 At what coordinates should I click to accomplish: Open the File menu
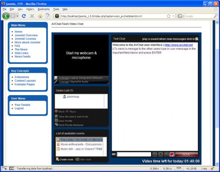[x=4, y=9]
